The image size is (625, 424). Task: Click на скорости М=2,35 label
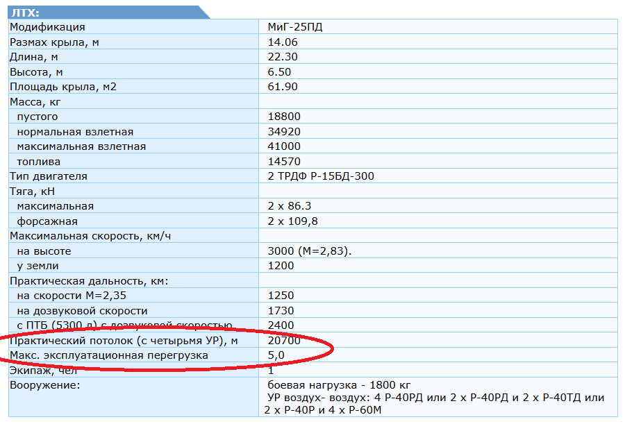pyautogui.click(x=72, y=296)
